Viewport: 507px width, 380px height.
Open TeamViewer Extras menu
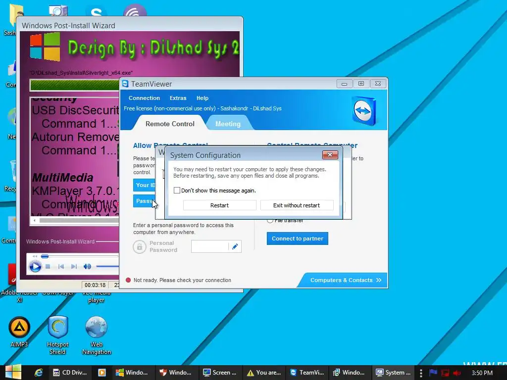pos(178,98)
